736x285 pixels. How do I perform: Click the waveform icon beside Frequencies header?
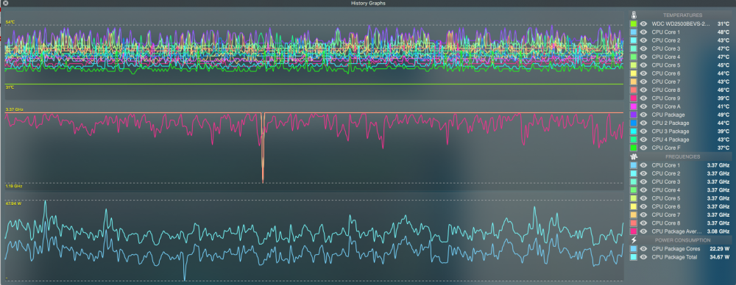[634, 156]
